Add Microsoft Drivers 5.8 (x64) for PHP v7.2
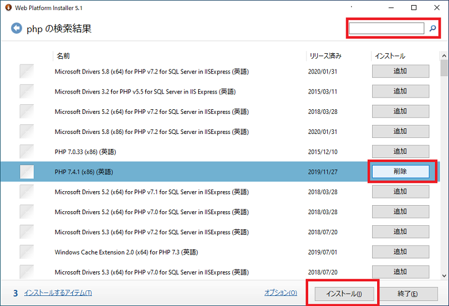Viewport: 449px width, 306px height. 400,71
